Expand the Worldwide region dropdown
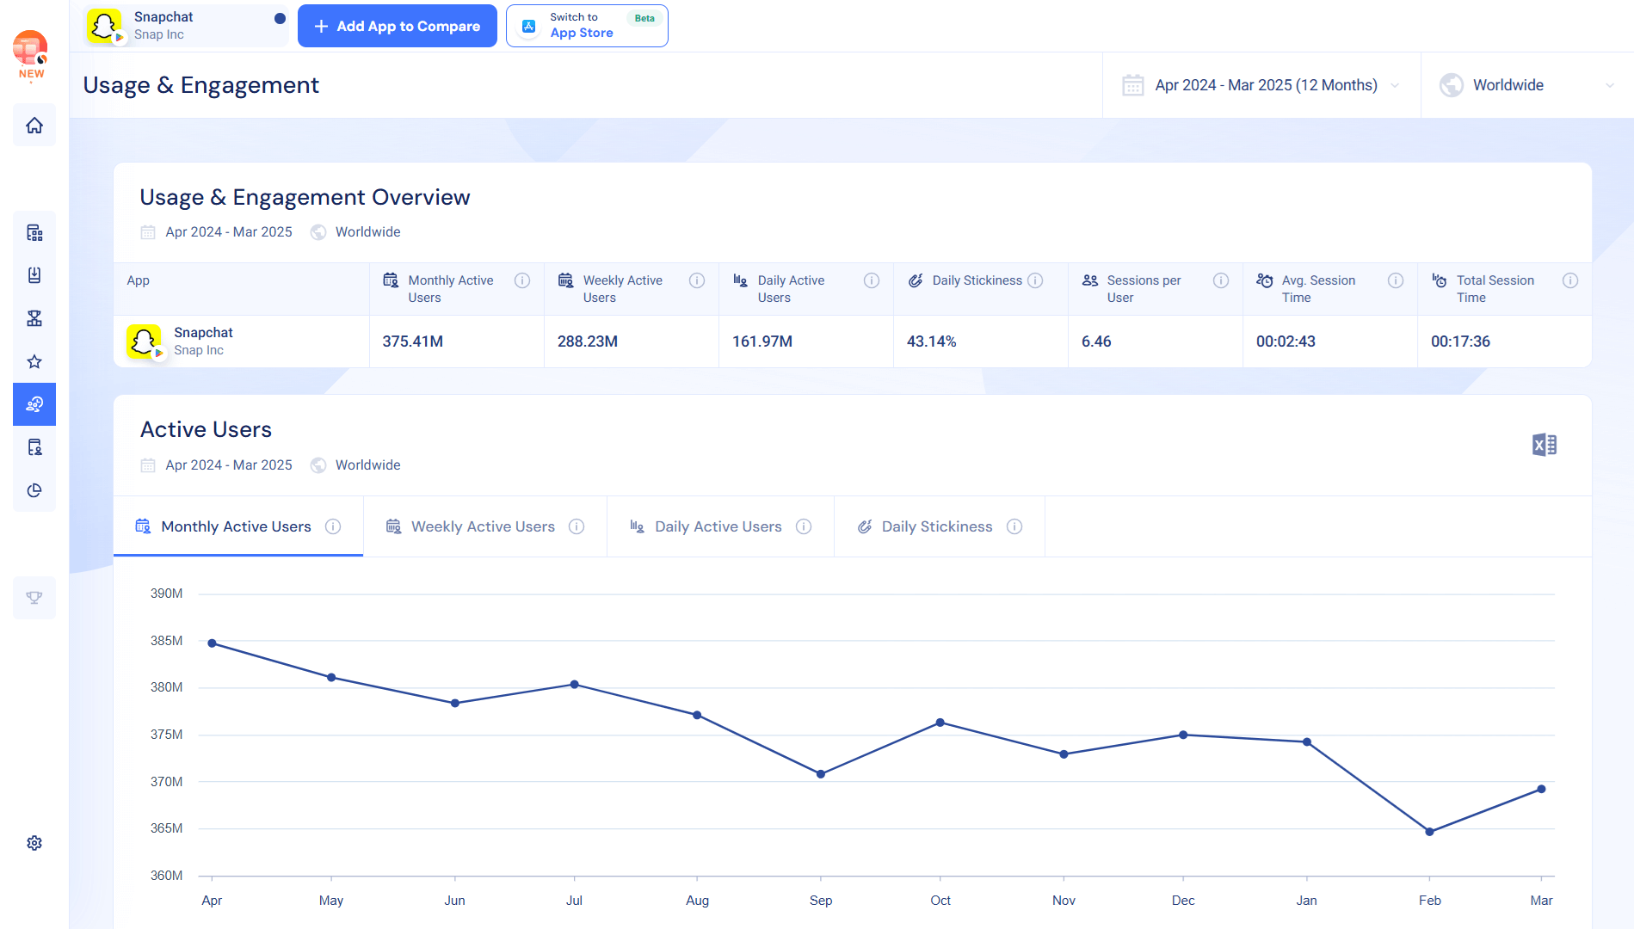1634x929 pixels. click(1526, 85)
